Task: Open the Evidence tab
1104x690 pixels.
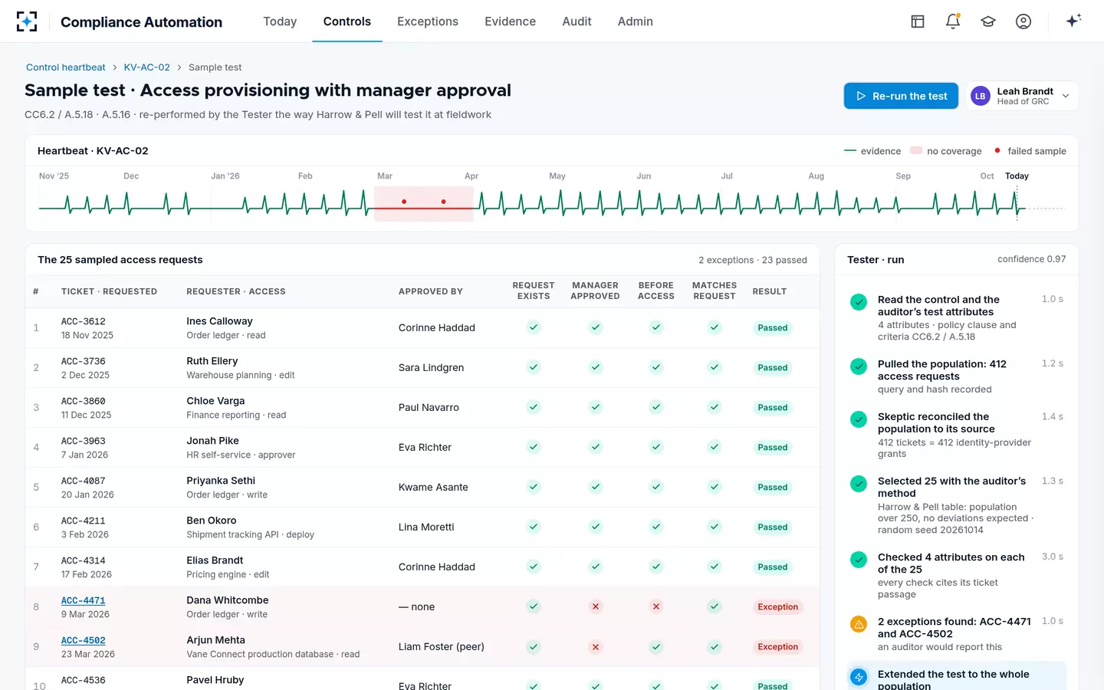Action: (x=510, y=21)
